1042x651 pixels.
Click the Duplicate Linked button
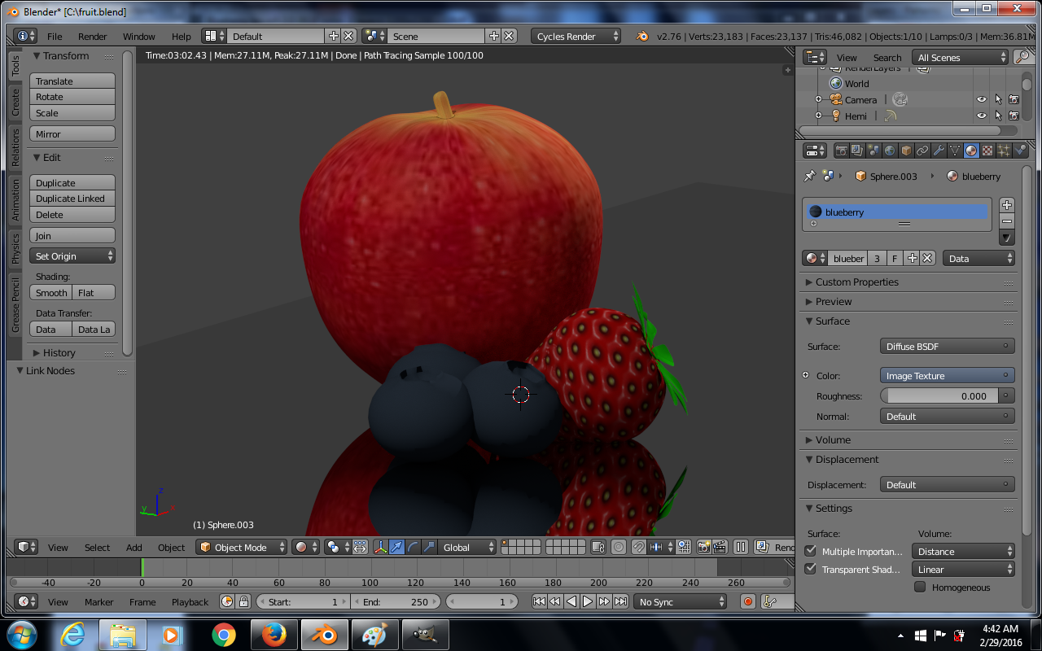point(72,199)
